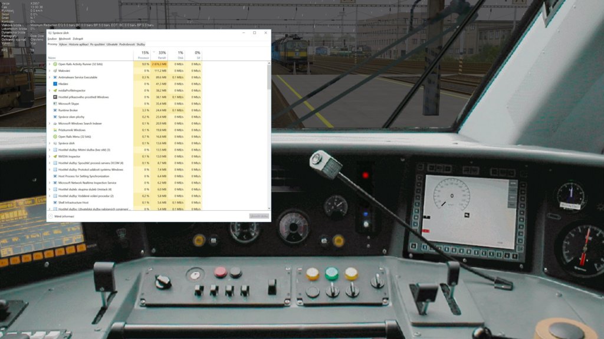Open the Podrobnosti tab
Image resolution: width=604 pixels, height=339 pixels.
tap(127, 44)
